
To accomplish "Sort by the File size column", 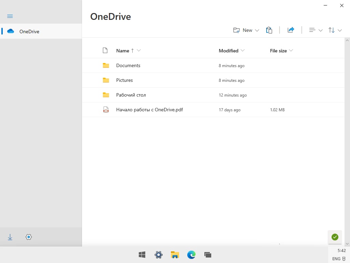I will 278,51.
